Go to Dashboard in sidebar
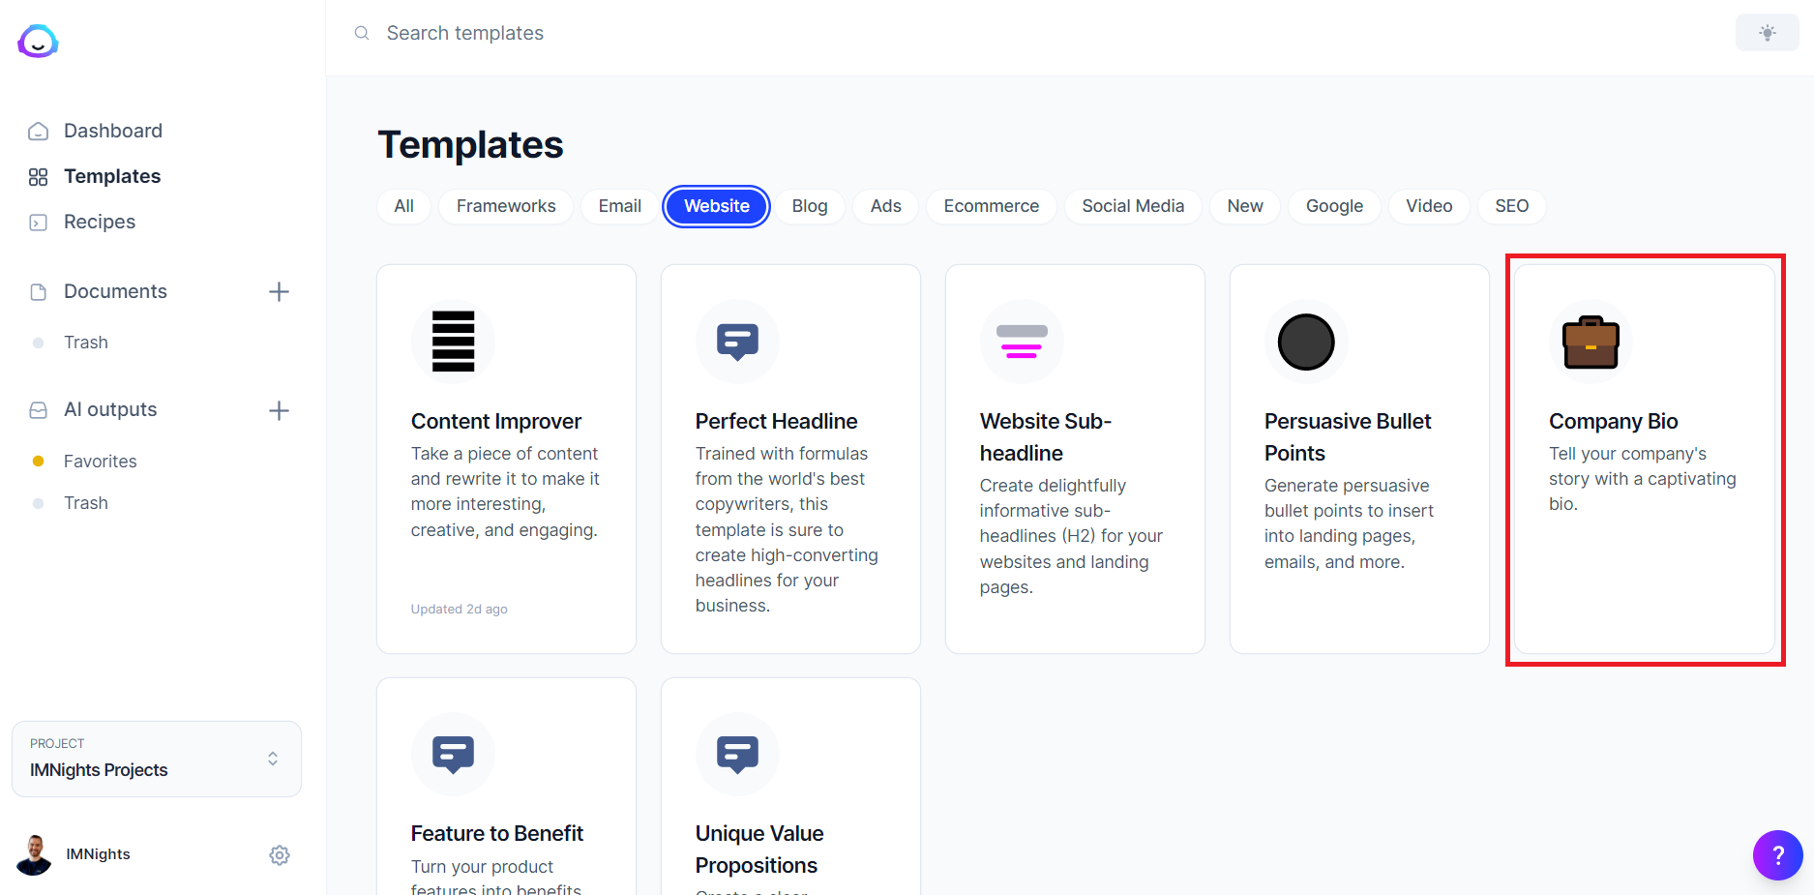This screenshot has height=895, width=1814. point(113,131)
